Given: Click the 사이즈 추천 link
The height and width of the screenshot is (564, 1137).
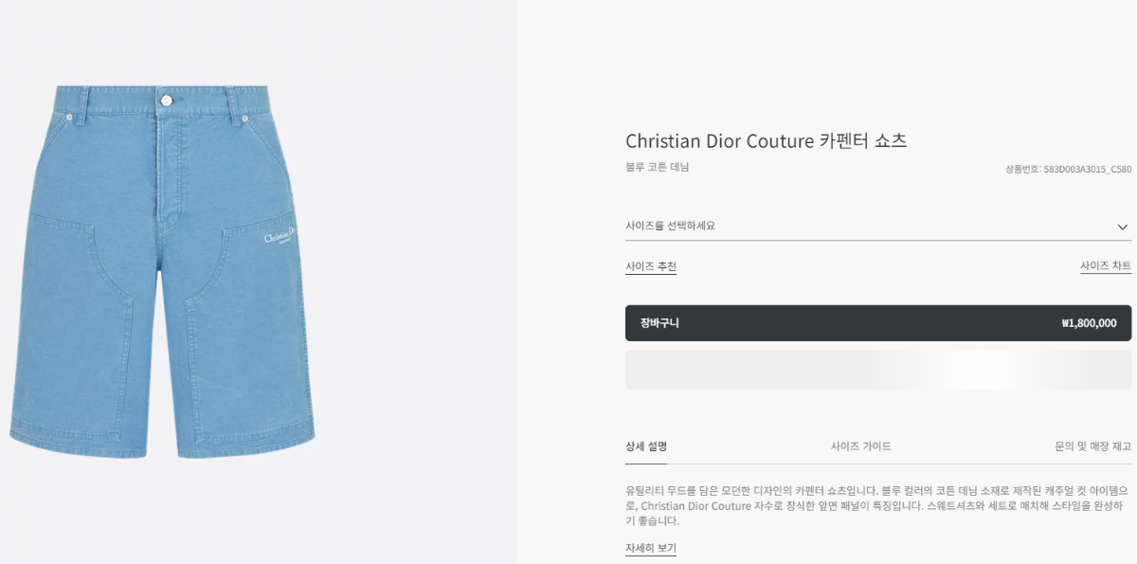Looking at the screenshot, I should click(651, 266).
